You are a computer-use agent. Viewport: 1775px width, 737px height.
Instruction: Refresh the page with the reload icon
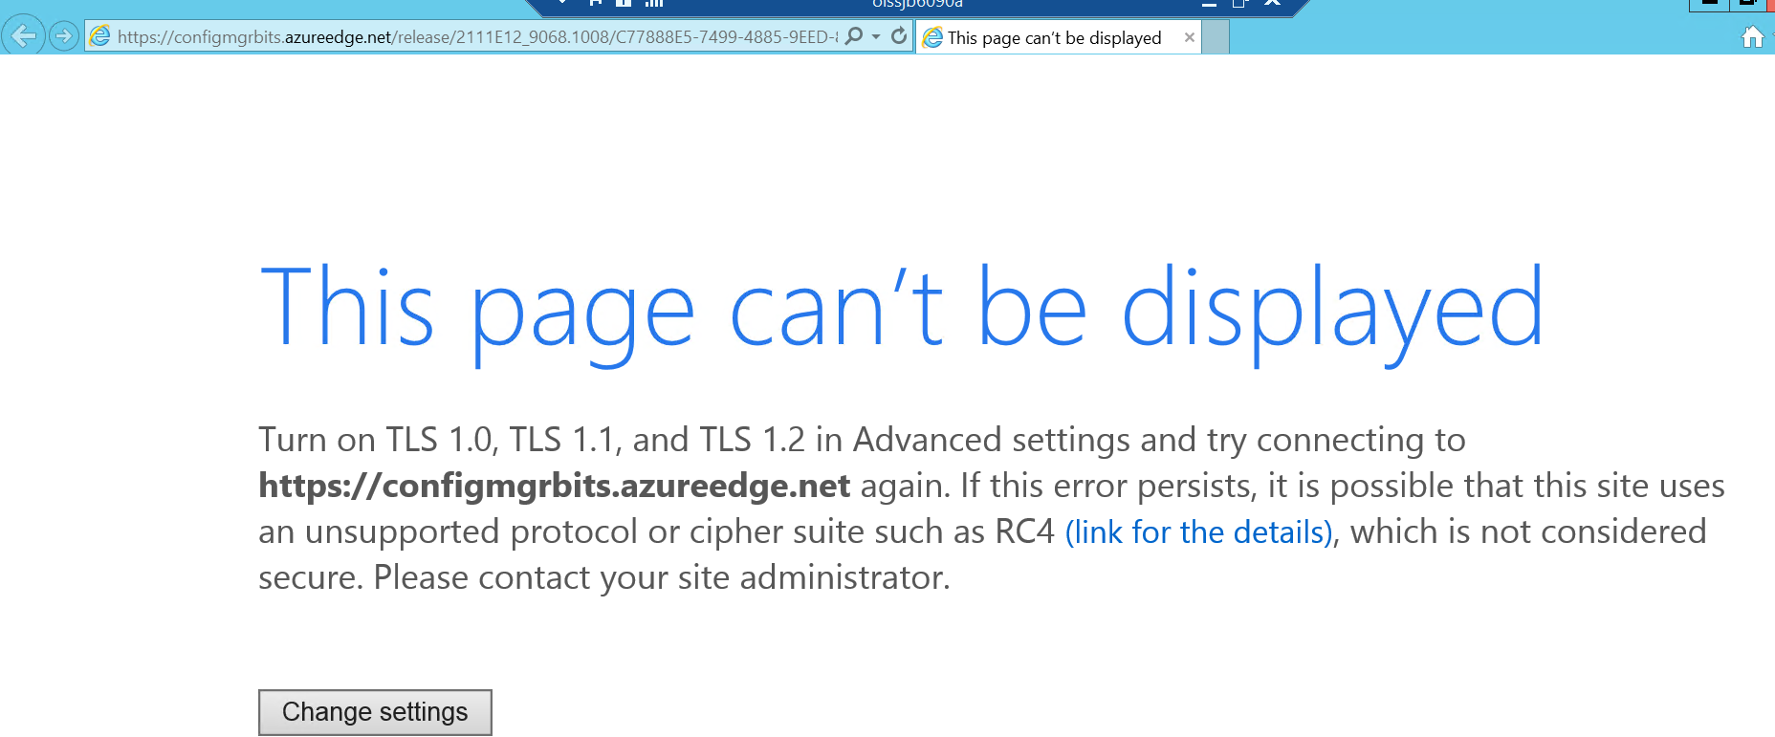pyautogui.click(x=899, y=36)
